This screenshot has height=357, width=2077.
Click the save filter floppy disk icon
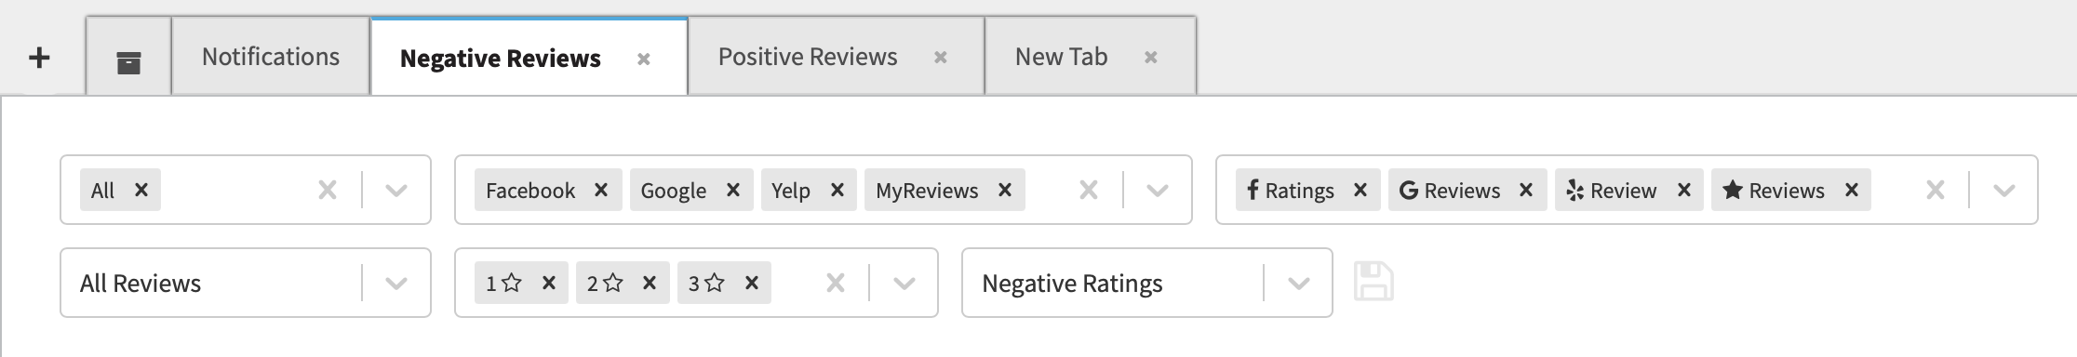pyautogui.click(x=1373, y=282)
